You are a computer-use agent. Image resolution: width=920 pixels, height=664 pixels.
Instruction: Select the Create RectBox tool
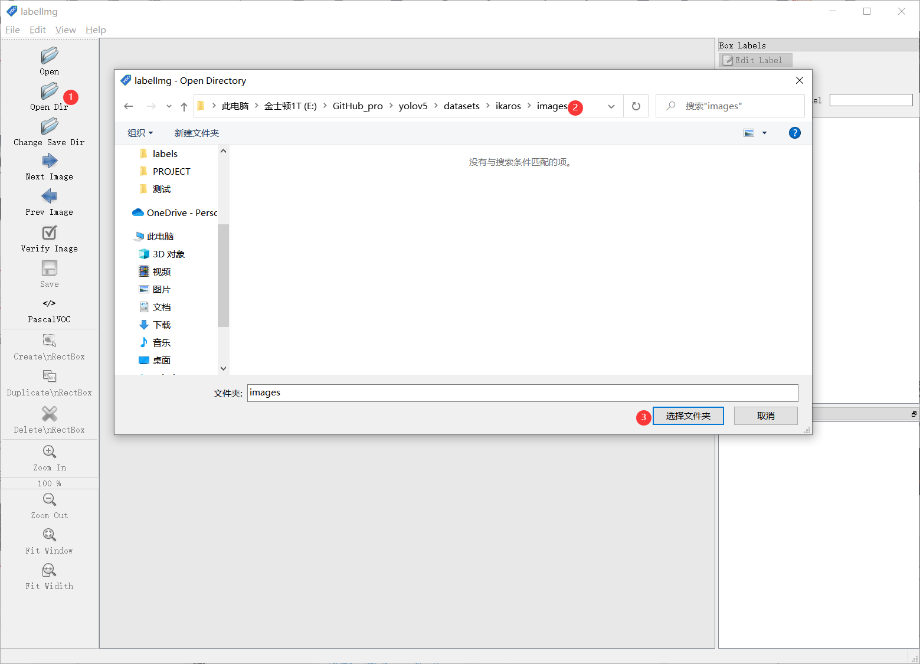click(x=50, y=341)
